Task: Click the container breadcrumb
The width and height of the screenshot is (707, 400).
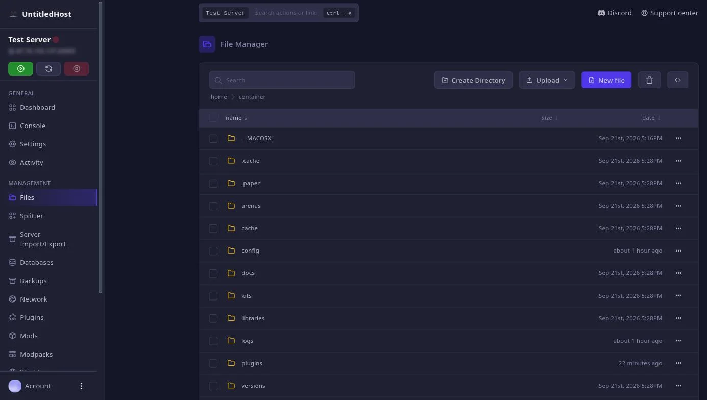Action: point(252,97)
